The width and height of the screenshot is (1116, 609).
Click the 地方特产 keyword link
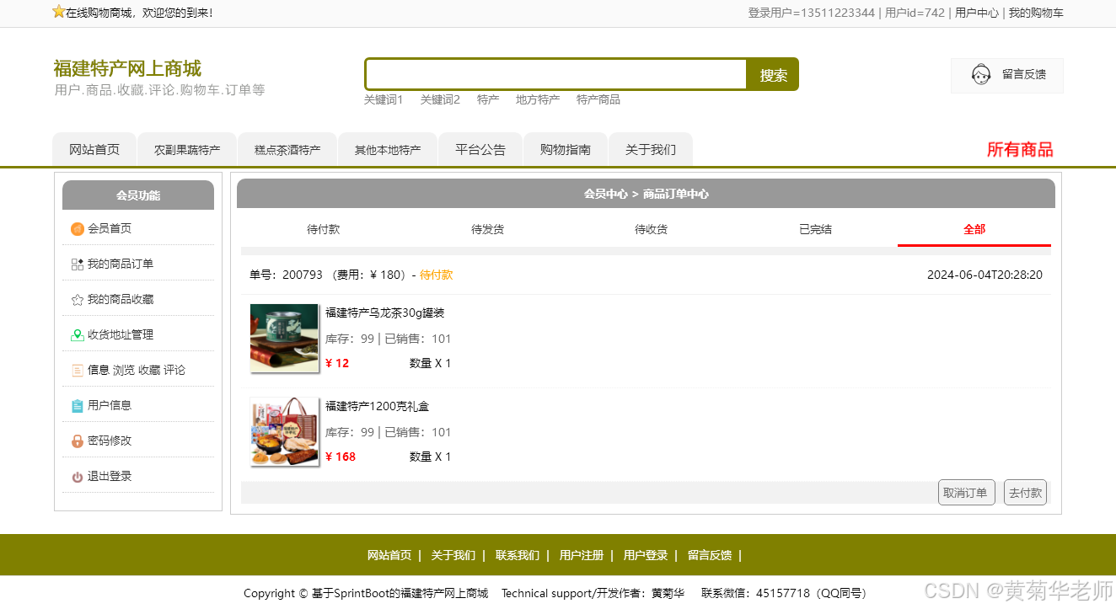click(538, 99)
